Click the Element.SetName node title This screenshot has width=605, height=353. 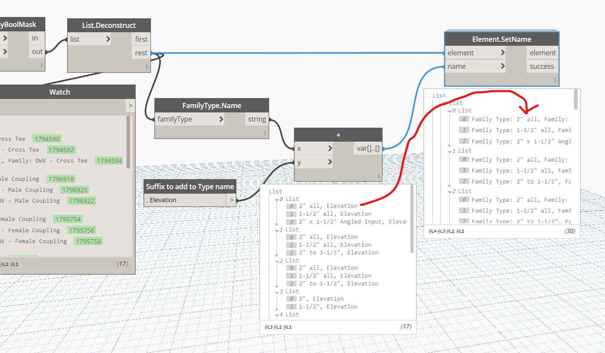click(502, 39)
